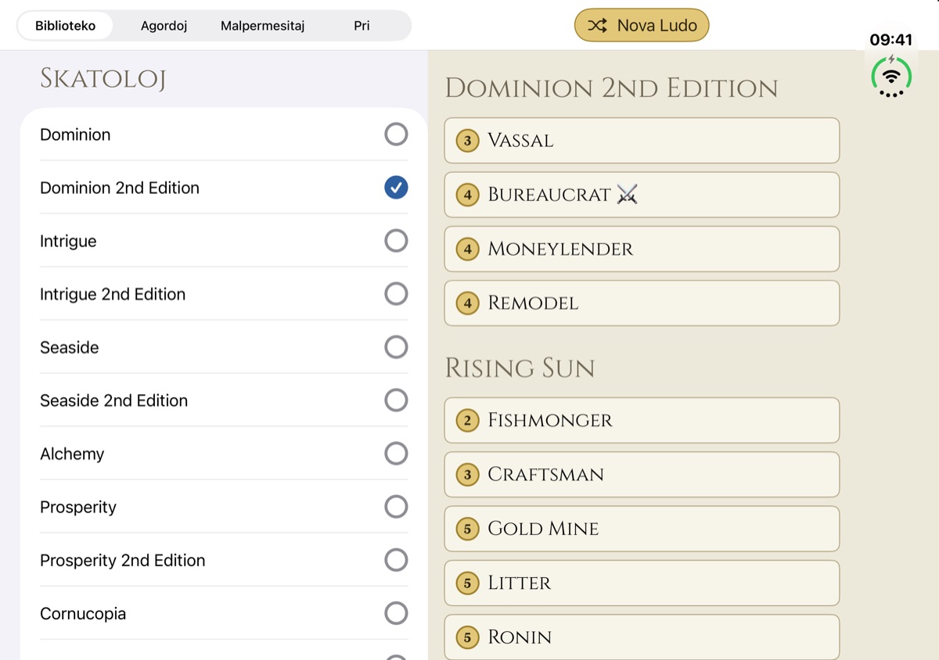939x660 pixels.
Task: Click the Cornucopia list label
Action: 83,614
